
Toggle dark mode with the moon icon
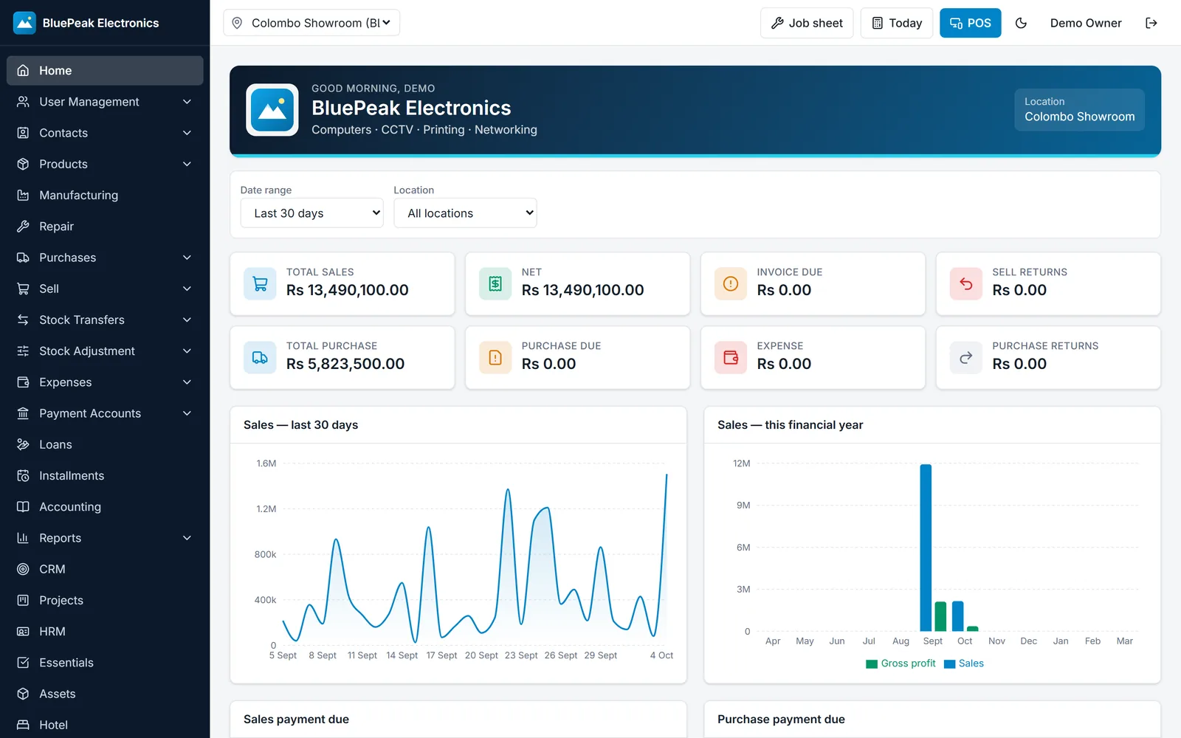1021,23
